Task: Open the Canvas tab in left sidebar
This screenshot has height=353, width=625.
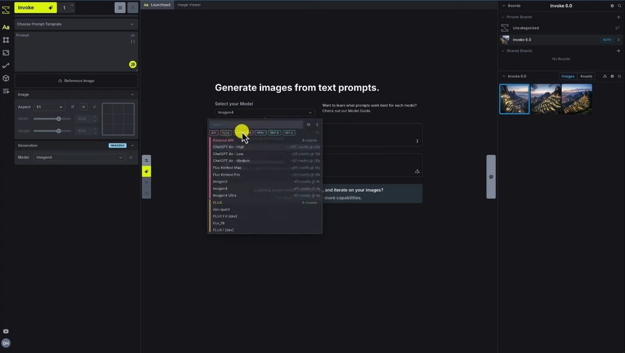Action: pos(6,40)
